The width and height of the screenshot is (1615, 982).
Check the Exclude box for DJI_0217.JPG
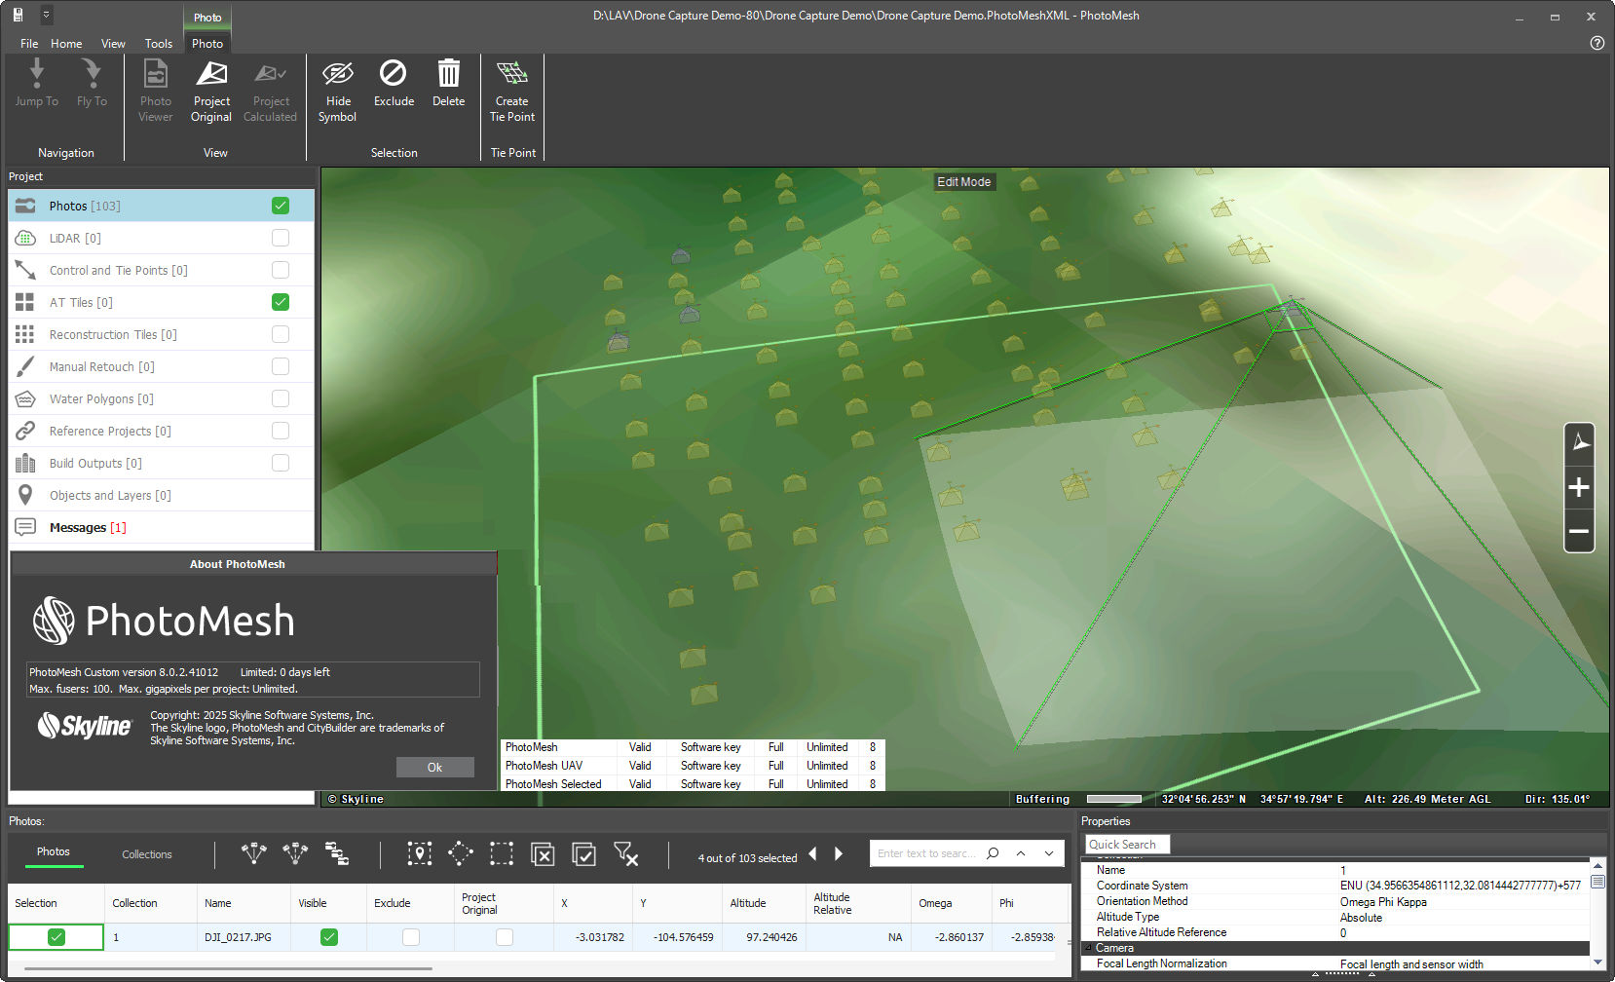[410, 936]
